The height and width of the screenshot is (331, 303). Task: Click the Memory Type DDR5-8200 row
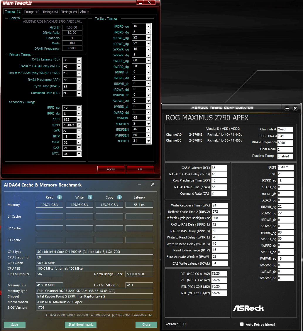pos(94,291)
